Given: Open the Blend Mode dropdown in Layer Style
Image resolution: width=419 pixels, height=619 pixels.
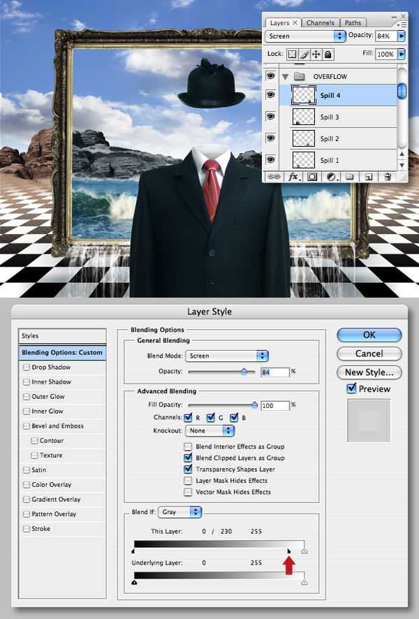Looking at the screenshot, I should (x=227, y=356).
